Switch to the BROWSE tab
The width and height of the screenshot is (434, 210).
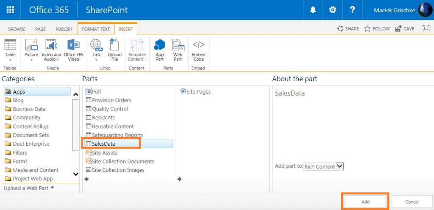click(17, 29)
